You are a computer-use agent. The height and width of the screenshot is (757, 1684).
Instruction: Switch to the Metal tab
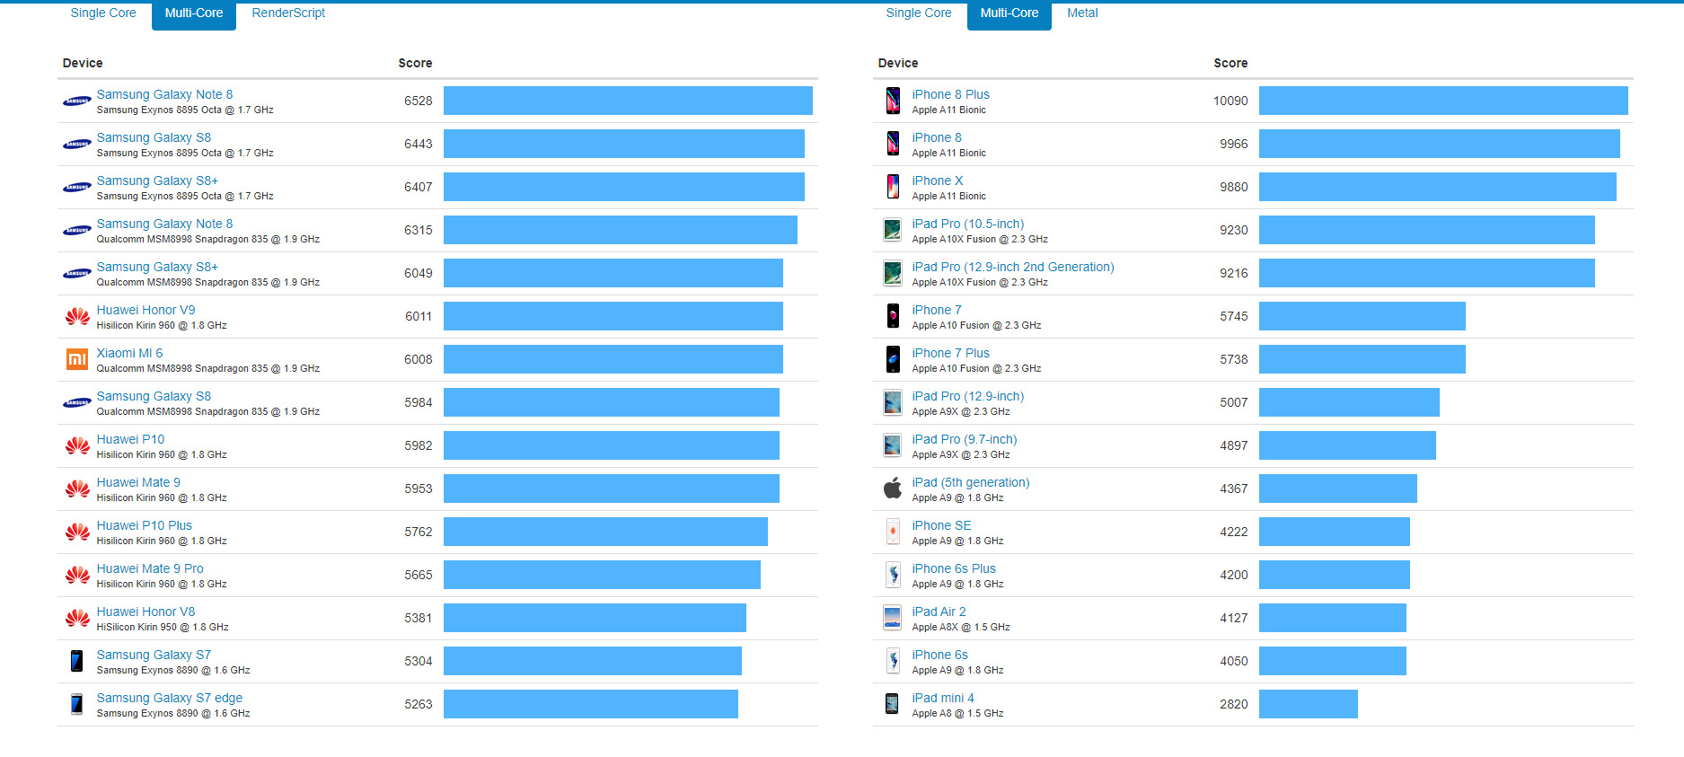coord(1082,13)
